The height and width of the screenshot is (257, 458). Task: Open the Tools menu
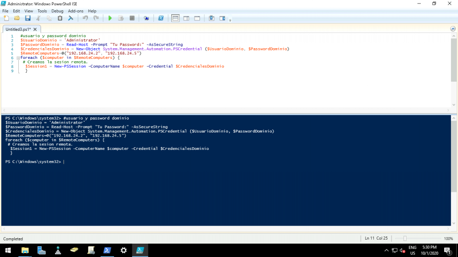click(x=42, y=11)
